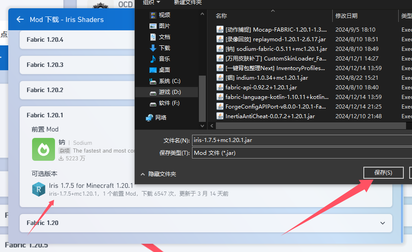Image resolution: width=412 pixels, height=252 pixels.
Task: Open the Downloads arrow icon in sidebar
Action: (x=153, y=48)
